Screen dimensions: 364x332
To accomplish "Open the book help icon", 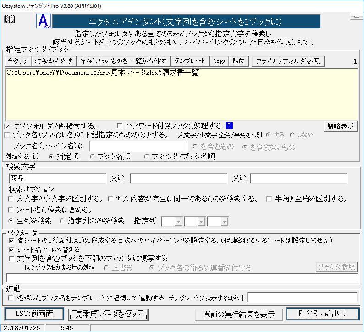I will (x=9, y=19).
